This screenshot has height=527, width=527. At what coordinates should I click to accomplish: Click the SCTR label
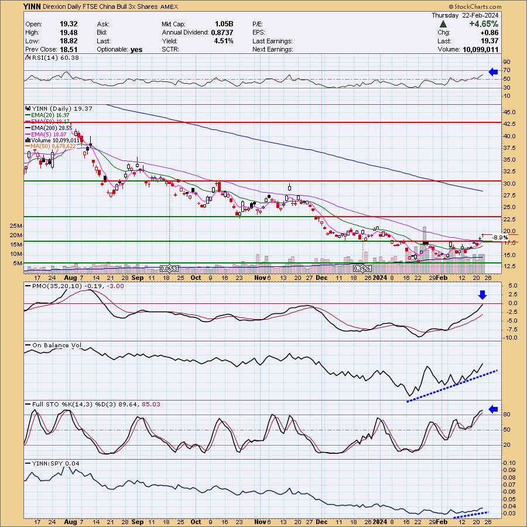[x=170, y=49]
